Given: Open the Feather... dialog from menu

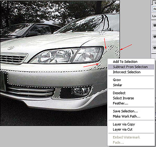Looking at the screenshot, I should point(131,103).
